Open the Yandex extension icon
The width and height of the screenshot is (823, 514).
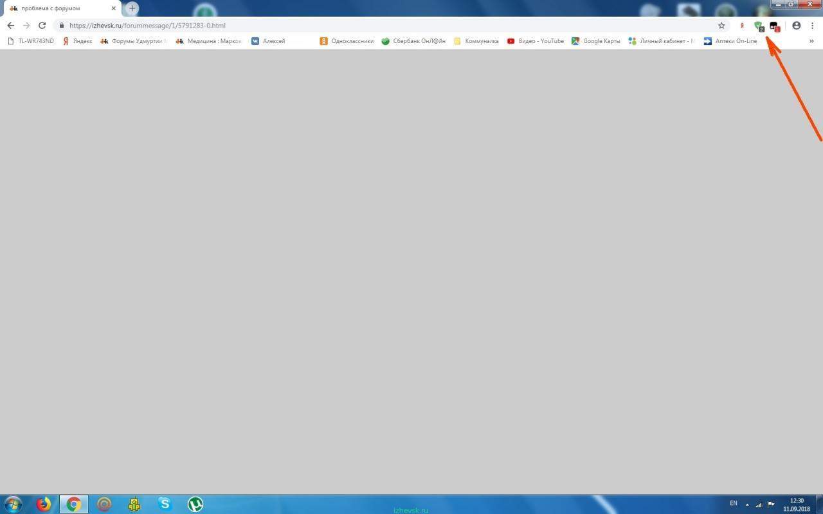742,26
